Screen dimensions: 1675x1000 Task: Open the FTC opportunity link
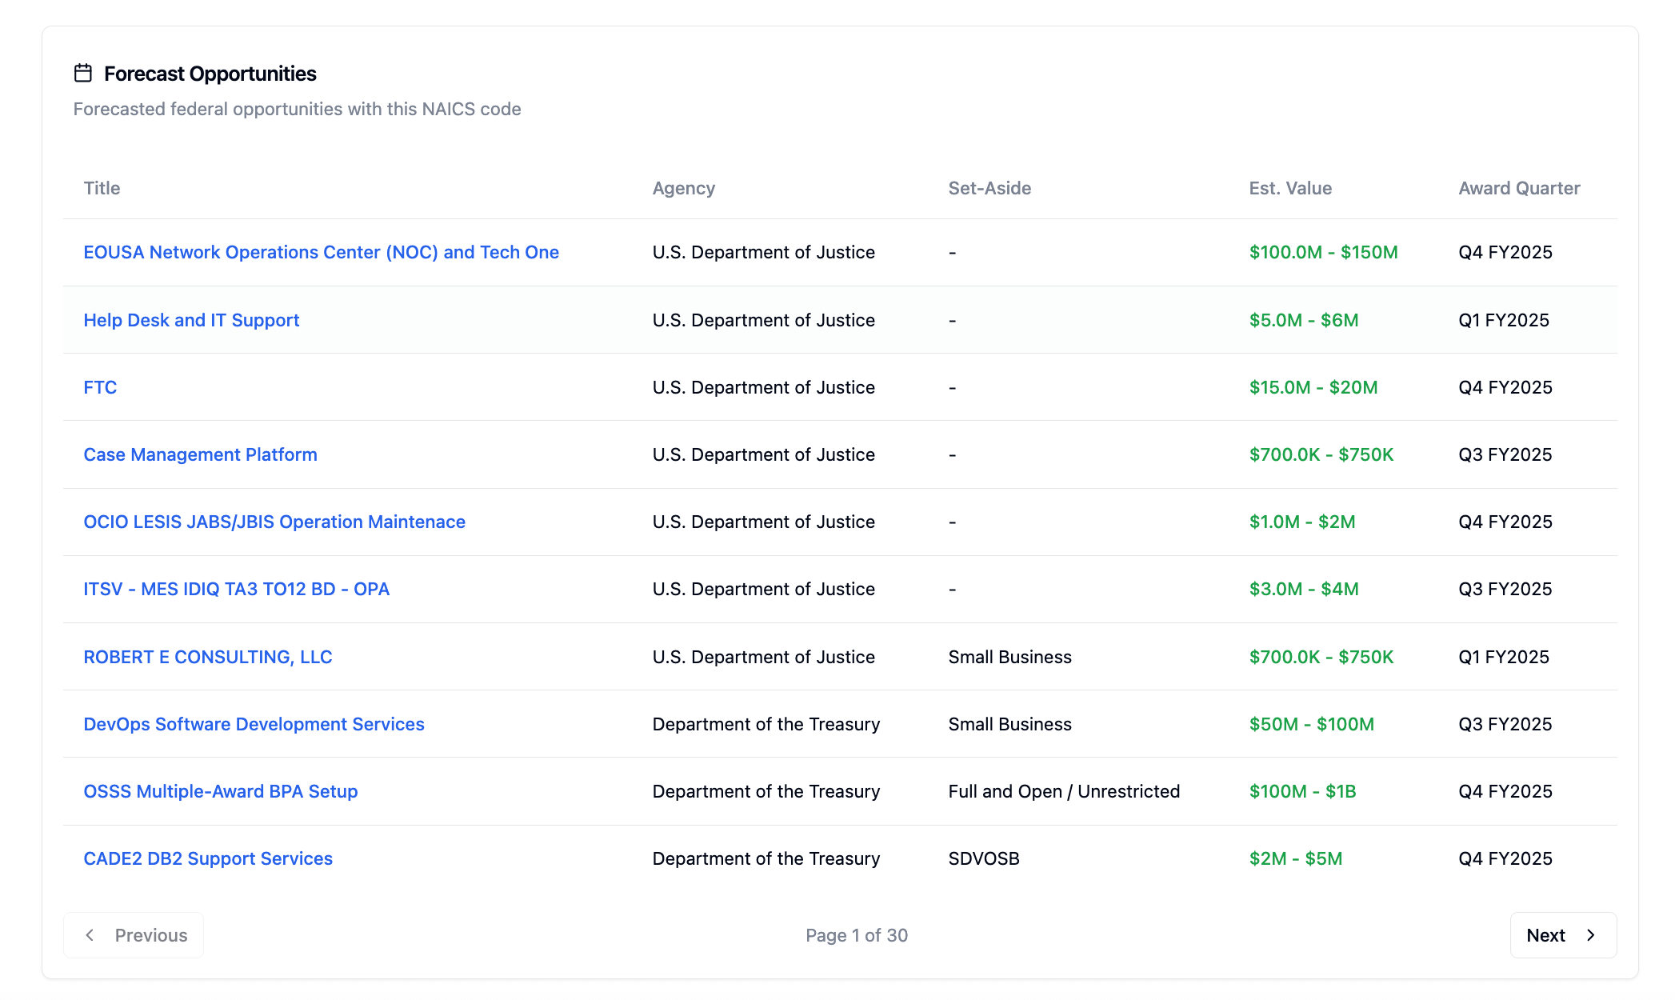(x=100, y=387)
